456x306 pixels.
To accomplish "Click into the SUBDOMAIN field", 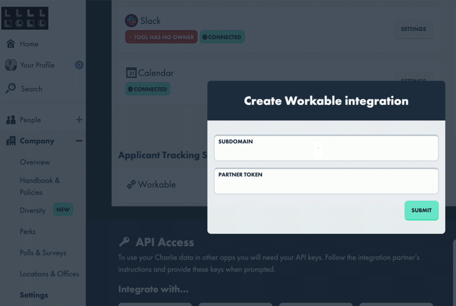I will pyautogui.click(x=326, y=148).
